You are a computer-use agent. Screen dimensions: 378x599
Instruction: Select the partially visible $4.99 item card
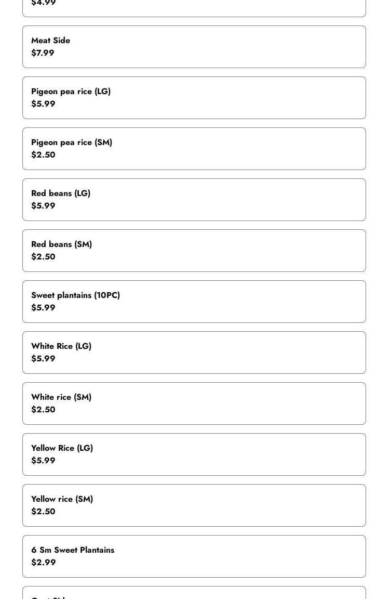194,8
